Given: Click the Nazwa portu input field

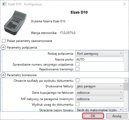Looking at the screenshot, I should 99,59.
